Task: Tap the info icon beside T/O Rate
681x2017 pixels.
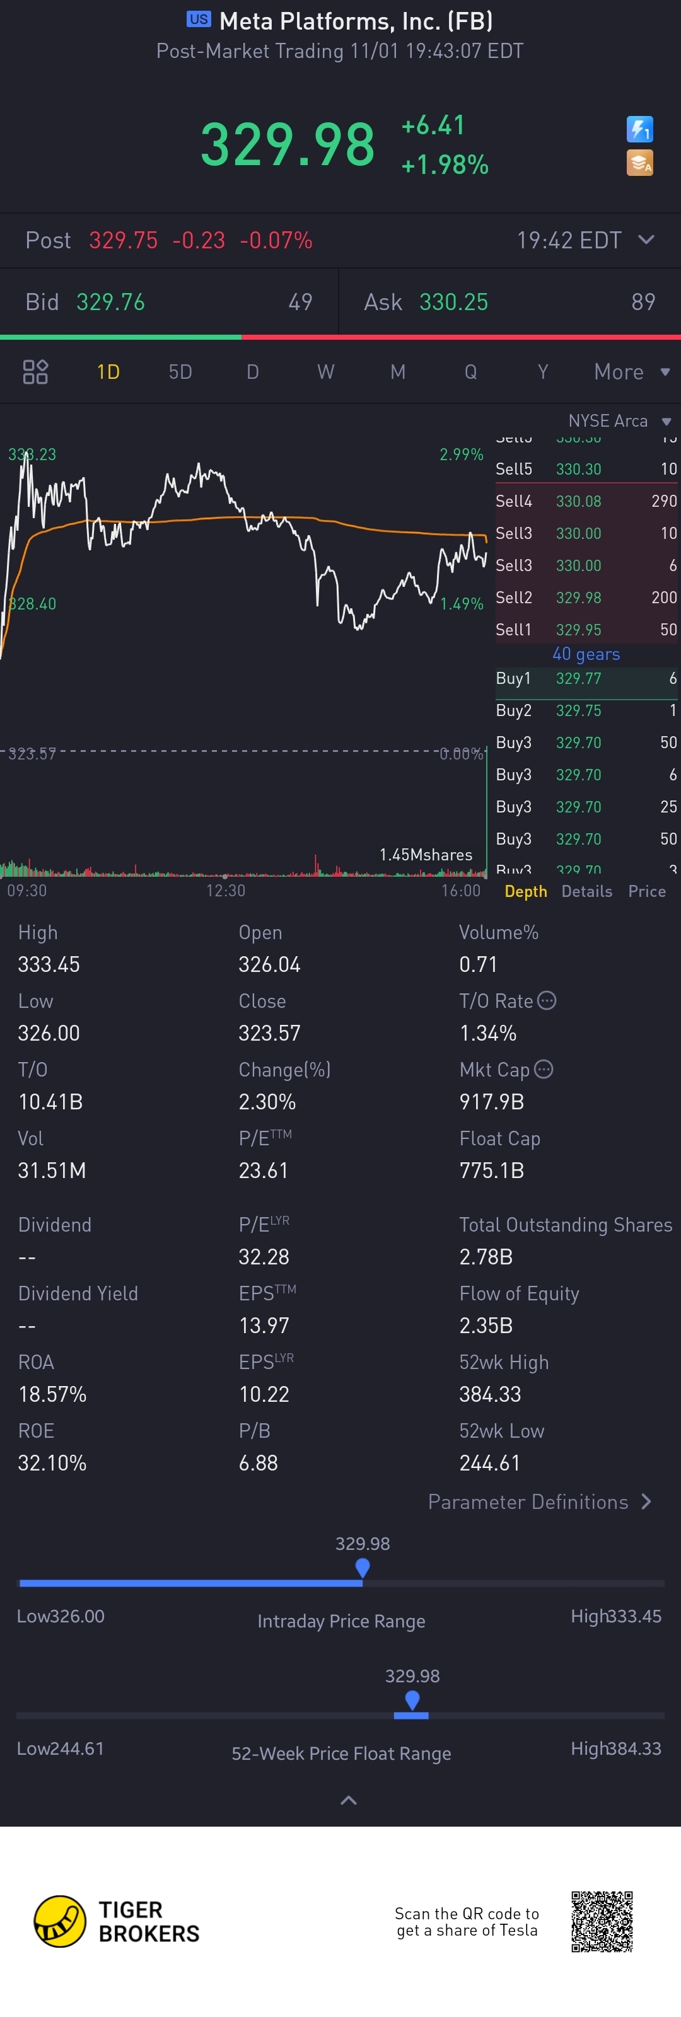Action: [x=547, y=1001]
